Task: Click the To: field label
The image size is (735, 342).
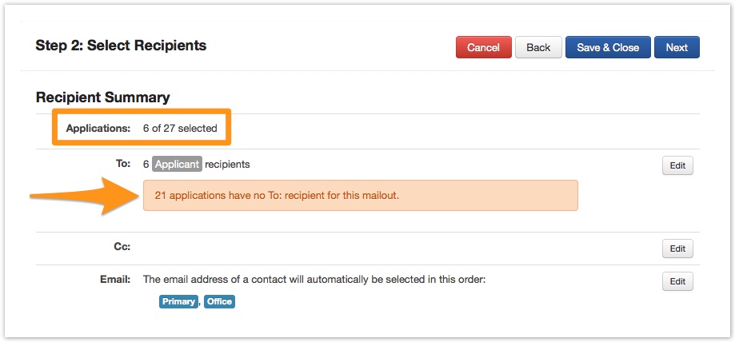Action: (122, 164)
